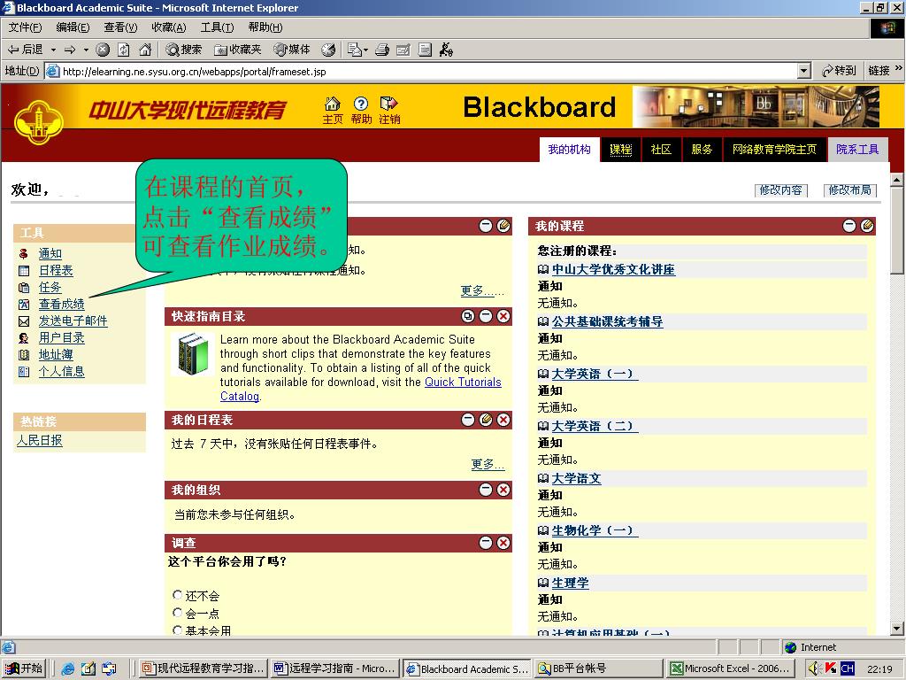Click the 修改内容 button
This screenshot has width=906, height=680.
780,190
